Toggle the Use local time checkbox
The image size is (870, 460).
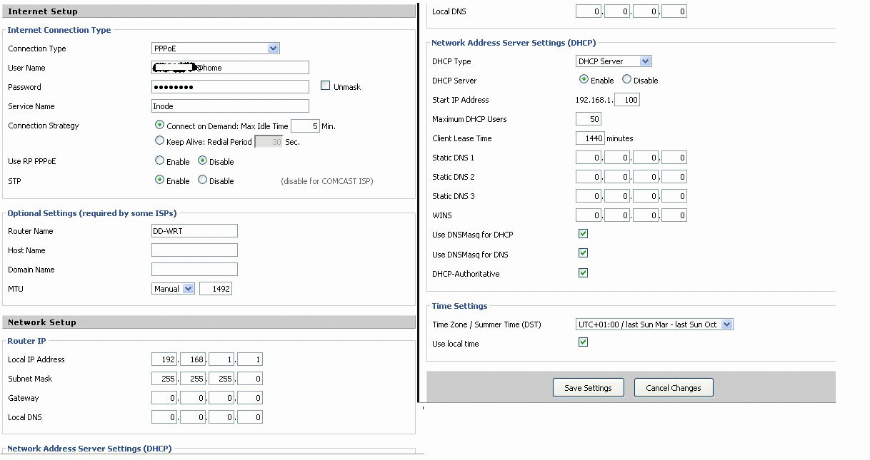(x=584, y=342)
